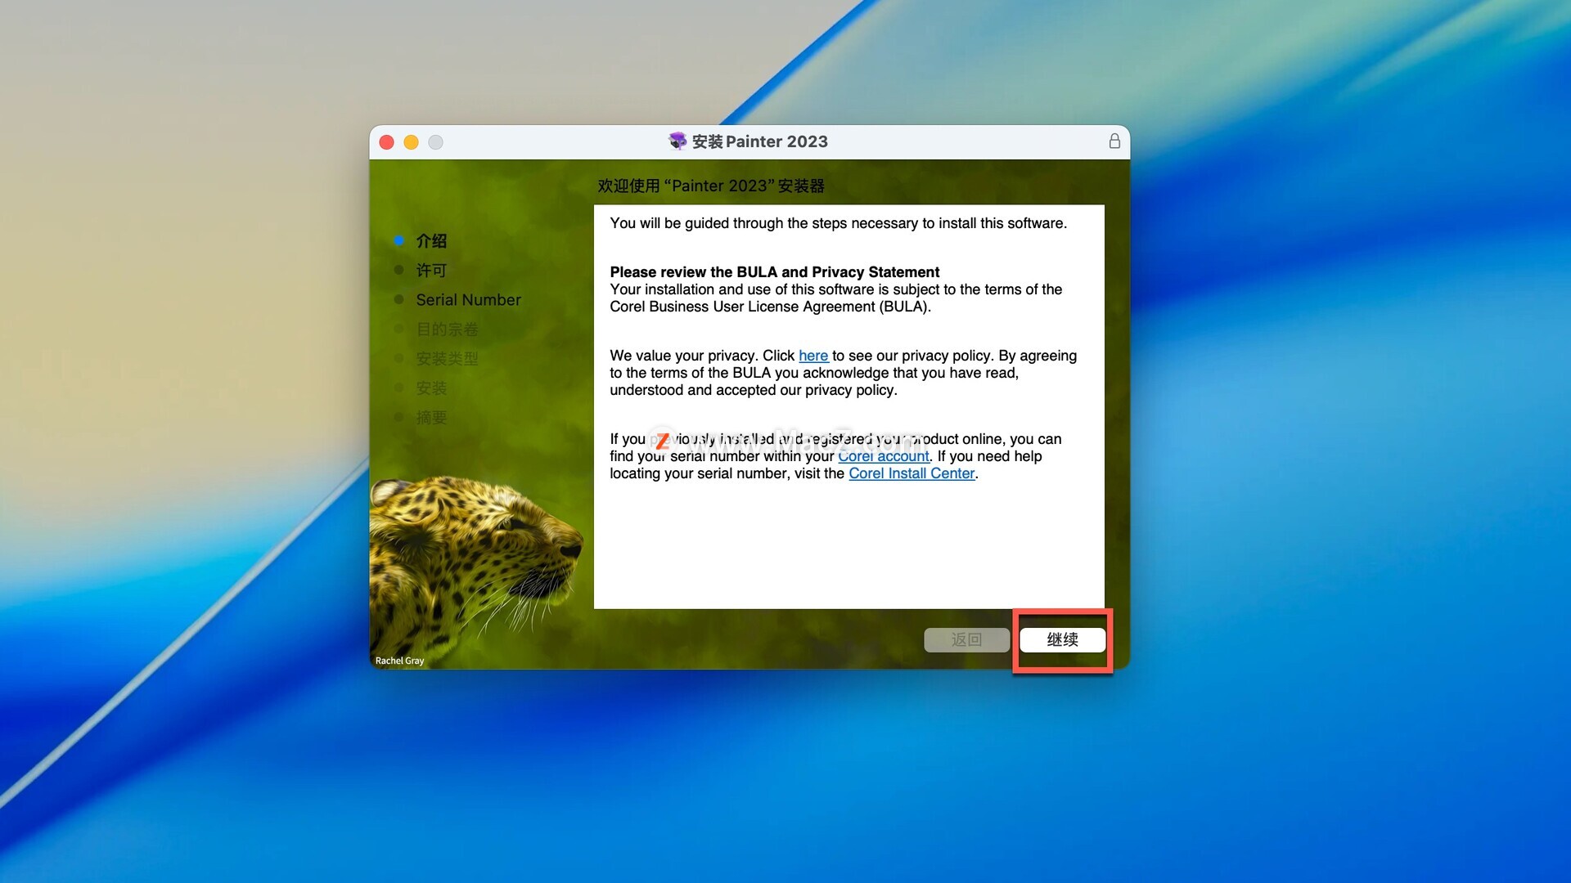The image size is (1571, 883).
Task: Visit the Corel Install Center link
Action: pos(912,473)
